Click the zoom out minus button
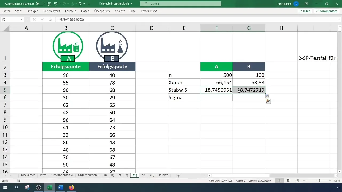The image size is (342, 192). pos(304,181)
